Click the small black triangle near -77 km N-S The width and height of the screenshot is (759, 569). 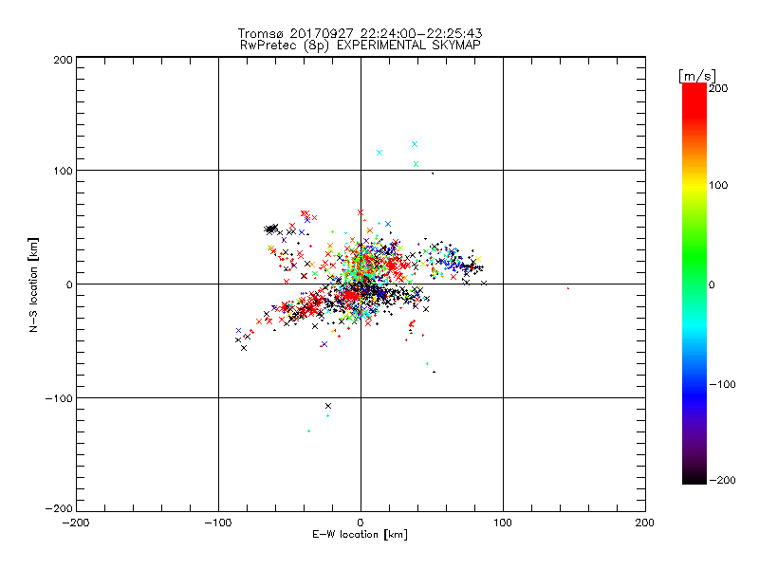point(435,372)
